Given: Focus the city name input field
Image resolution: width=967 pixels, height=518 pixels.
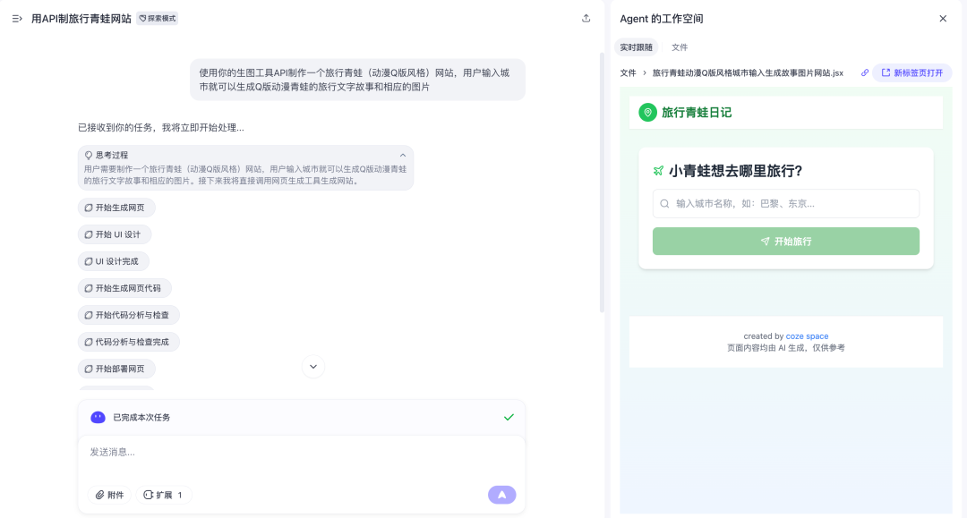Looking at the screenshot, I should tap(786, 203).
